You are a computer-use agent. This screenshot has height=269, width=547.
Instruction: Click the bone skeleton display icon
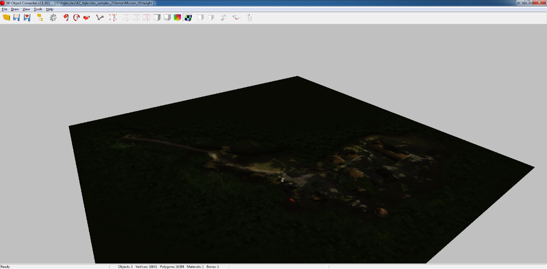[100, 17]
